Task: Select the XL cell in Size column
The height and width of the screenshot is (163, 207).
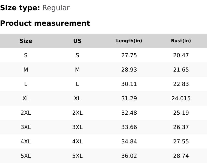Action: (26, 98)
